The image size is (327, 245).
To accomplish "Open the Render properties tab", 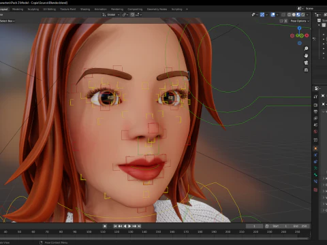I will coord(315,105).
